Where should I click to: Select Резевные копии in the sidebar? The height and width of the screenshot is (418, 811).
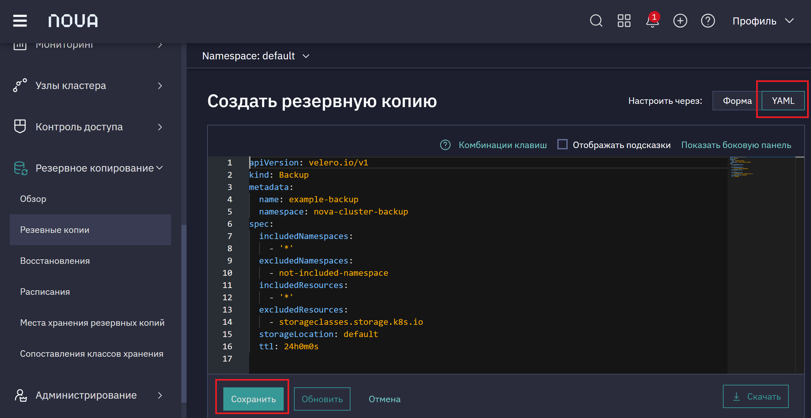point(90,230)
